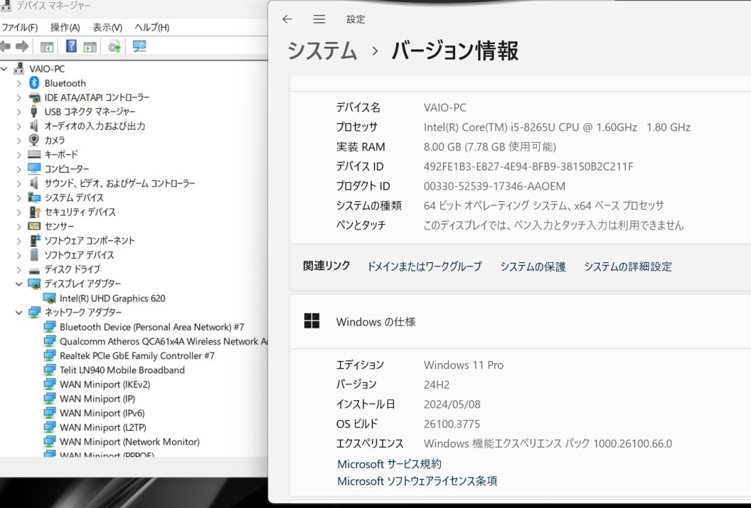
Task: Click the back arrow in Device Manager toolbar
Action: pos(5,47)
